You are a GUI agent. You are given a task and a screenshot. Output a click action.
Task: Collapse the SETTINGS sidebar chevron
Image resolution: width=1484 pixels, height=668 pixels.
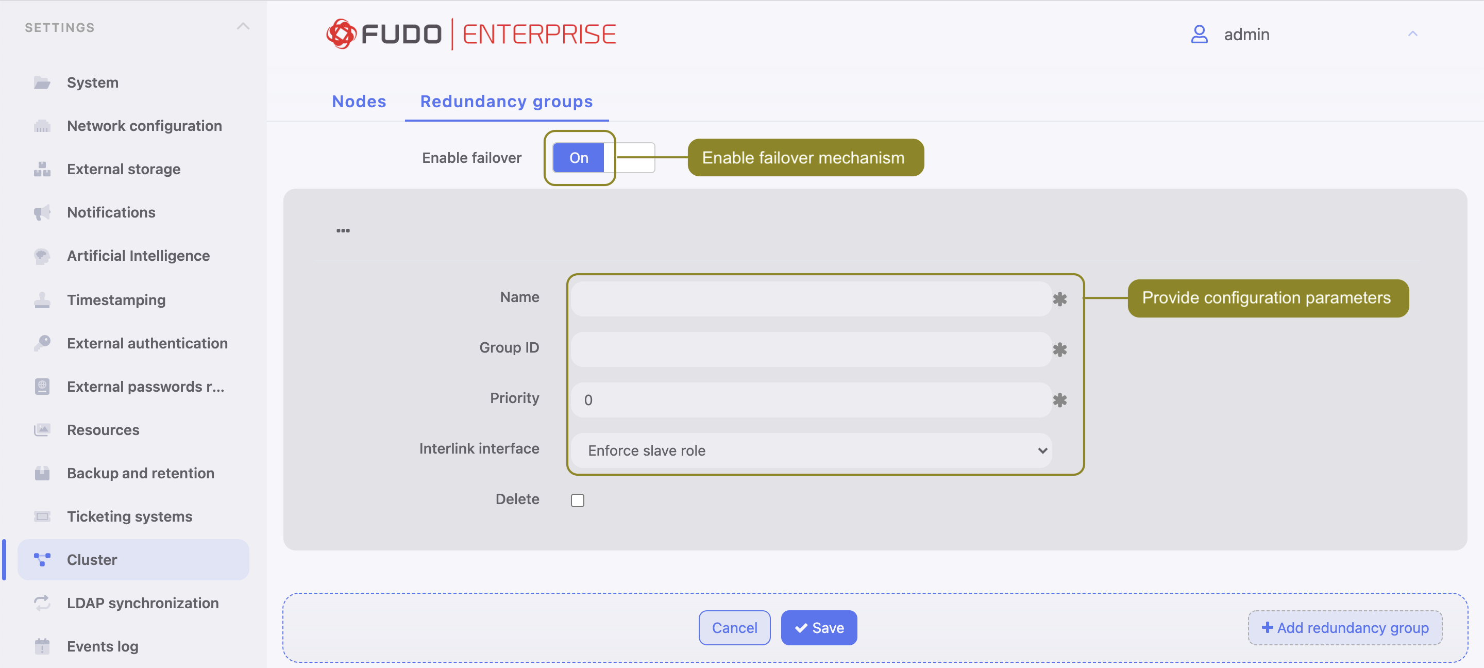(243, 26)
